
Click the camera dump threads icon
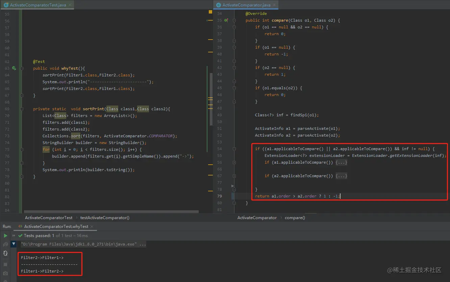(5, 273)
